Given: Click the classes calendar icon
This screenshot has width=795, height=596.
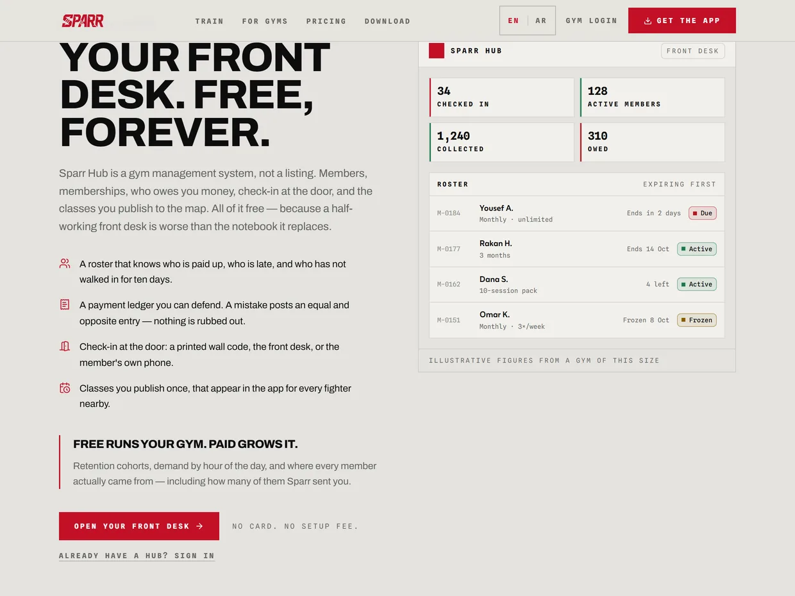Looking at the screenshot, I should point(65,388).
